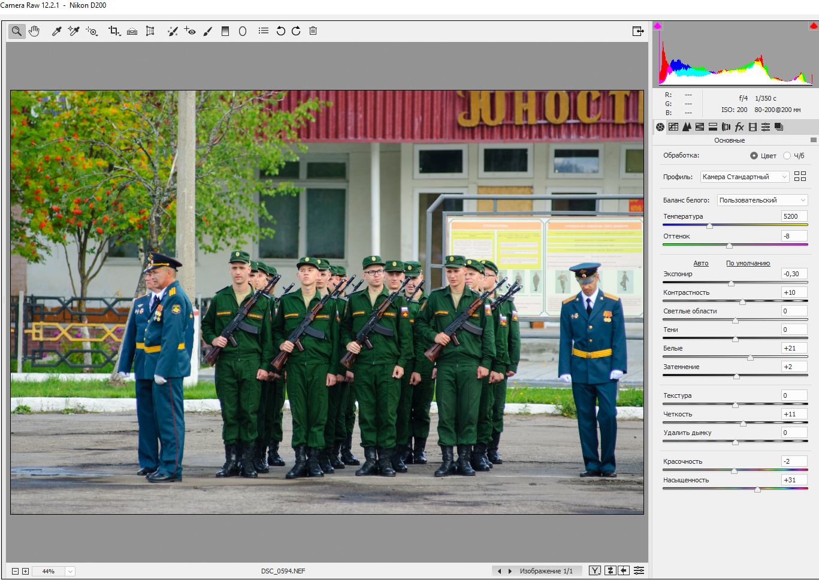819x580 pixels.
Task: Click the trash icon to delete the image
Action: [313, 31]
